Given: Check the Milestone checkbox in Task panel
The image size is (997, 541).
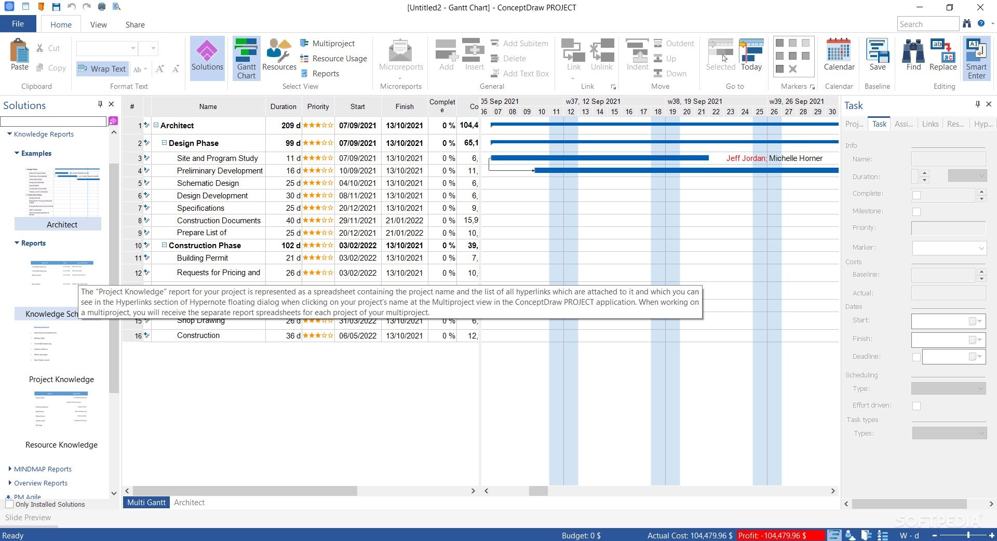Looking at the screenshot, I should [x=917, y=211].
